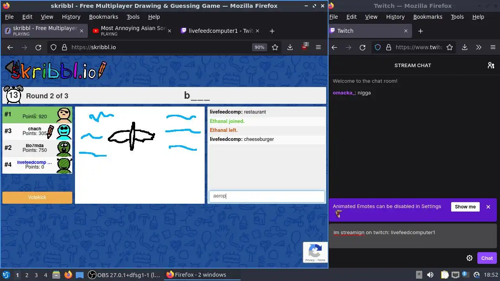The height and width of the screenshot is (281, 500).
Task: Click the uBlock extension icon with badge 2
Action: [304, 47]
